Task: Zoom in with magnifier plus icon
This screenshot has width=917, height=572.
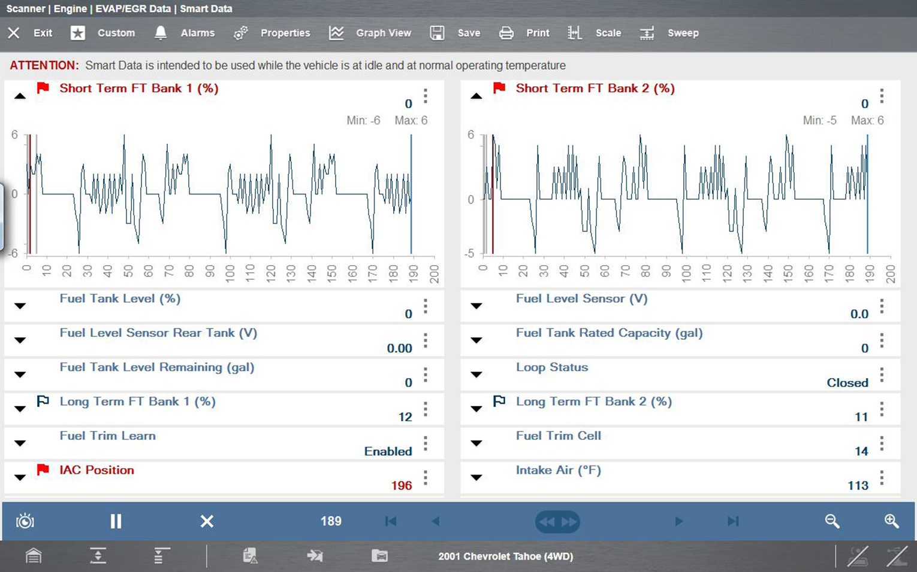Action: tap(891, 521)
